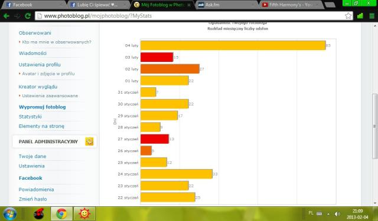The image size is (378, 221).
Task: Click the browser back arrow
Action: [6, 16]
